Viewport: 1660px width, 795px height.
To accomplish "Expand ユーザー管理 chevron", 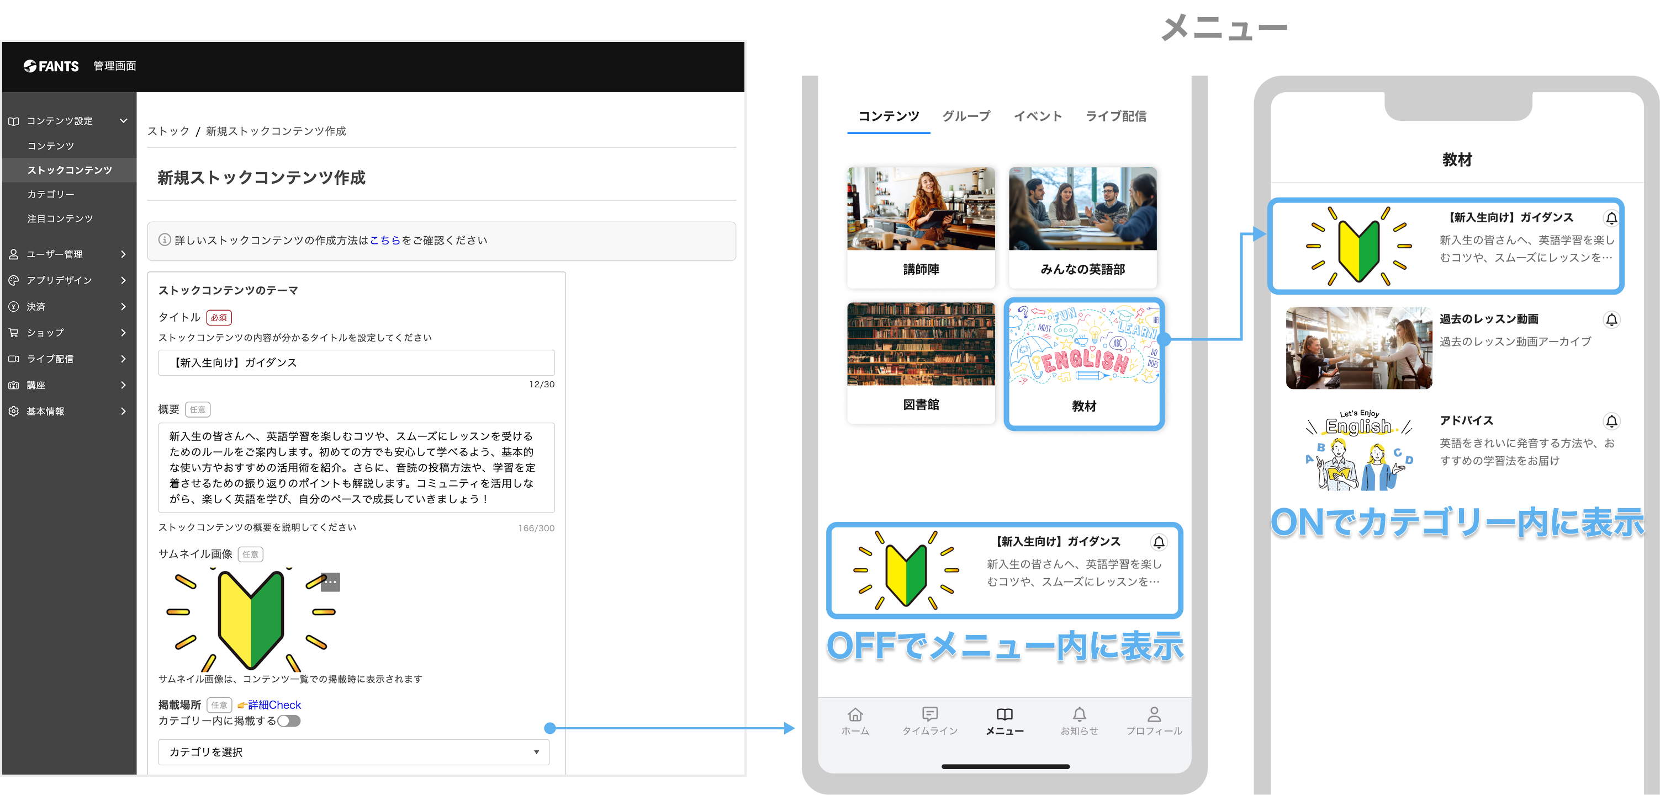I will (124, 254).
